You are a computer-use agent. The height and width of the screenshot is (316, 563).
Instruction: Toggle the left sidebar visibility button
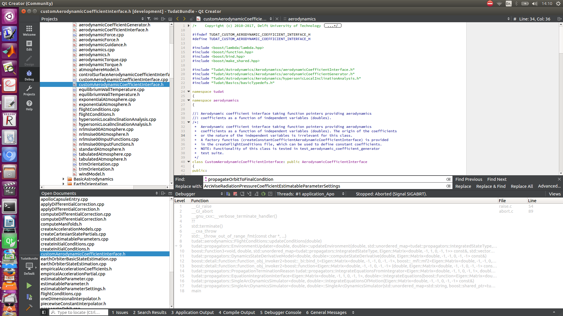click(44, 312)
